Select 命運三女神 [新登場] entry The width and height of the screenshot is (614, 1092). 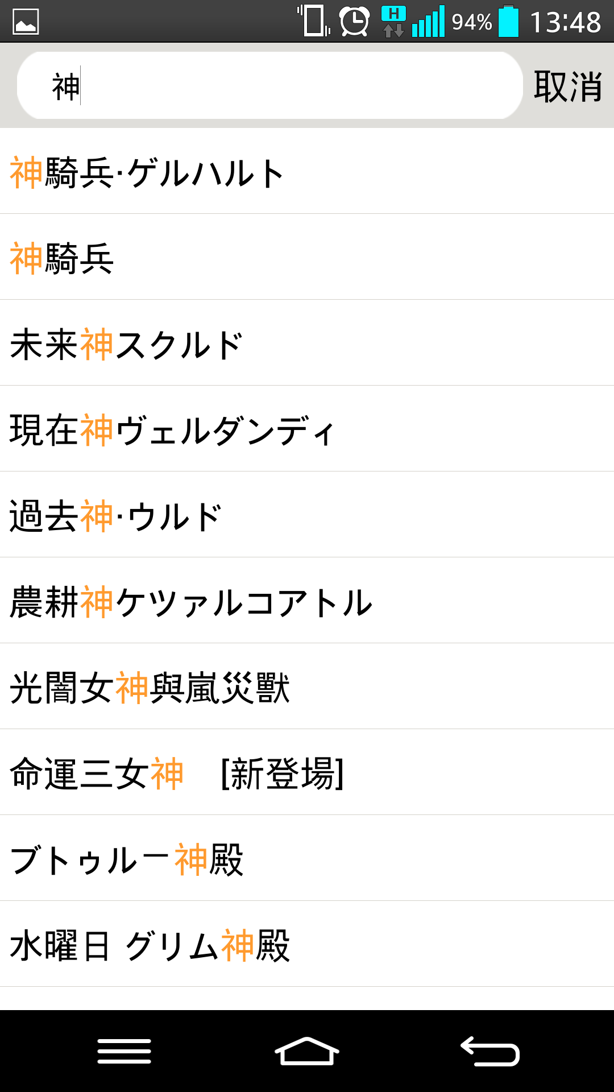pyautogui.click(x=307, y=772)
